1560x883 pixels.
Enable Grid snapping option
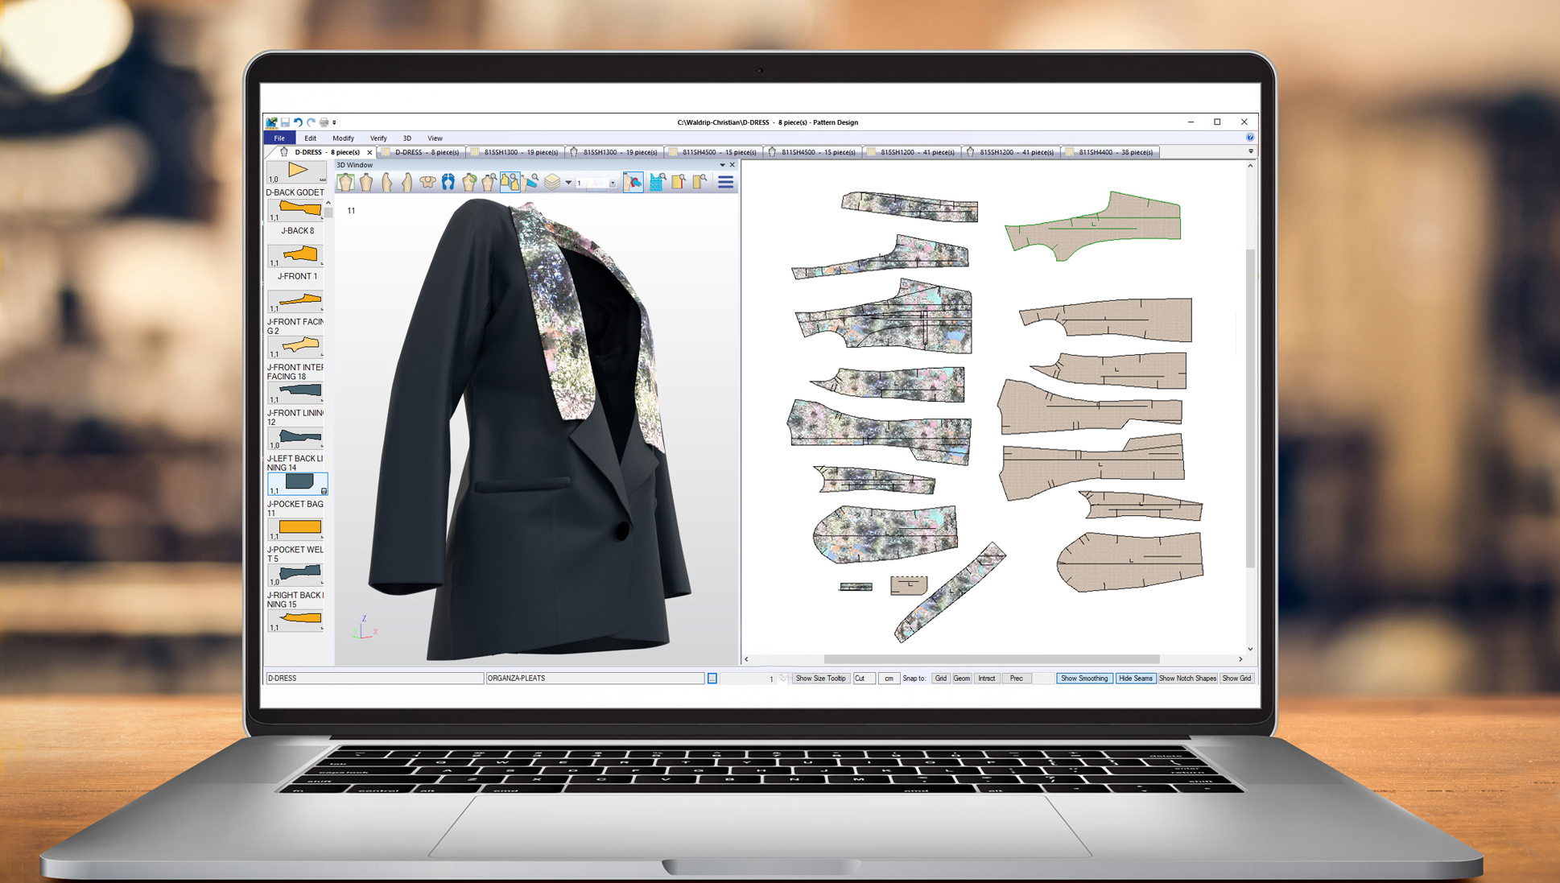coord(942,678)
